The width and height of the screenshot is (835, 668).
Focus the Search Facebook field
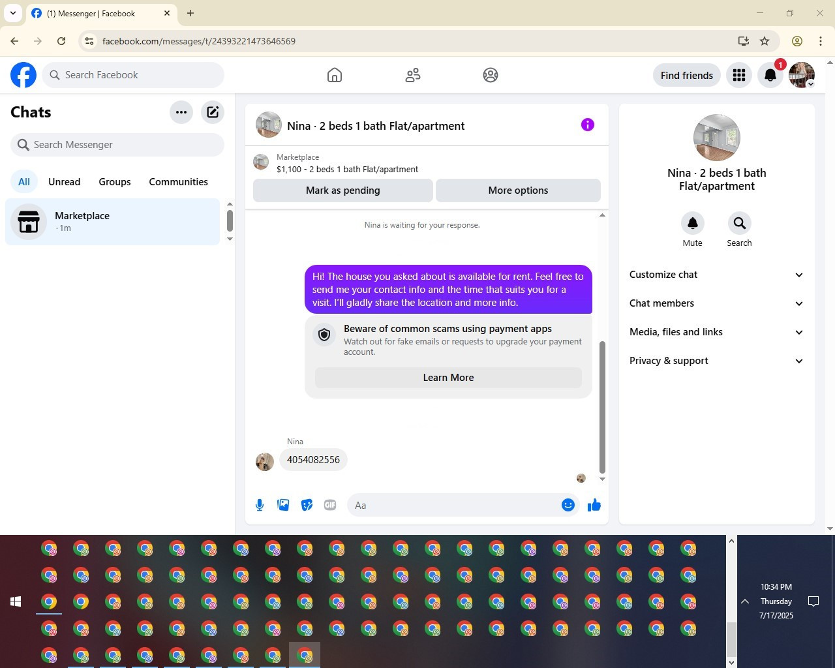tap(134, 75)
